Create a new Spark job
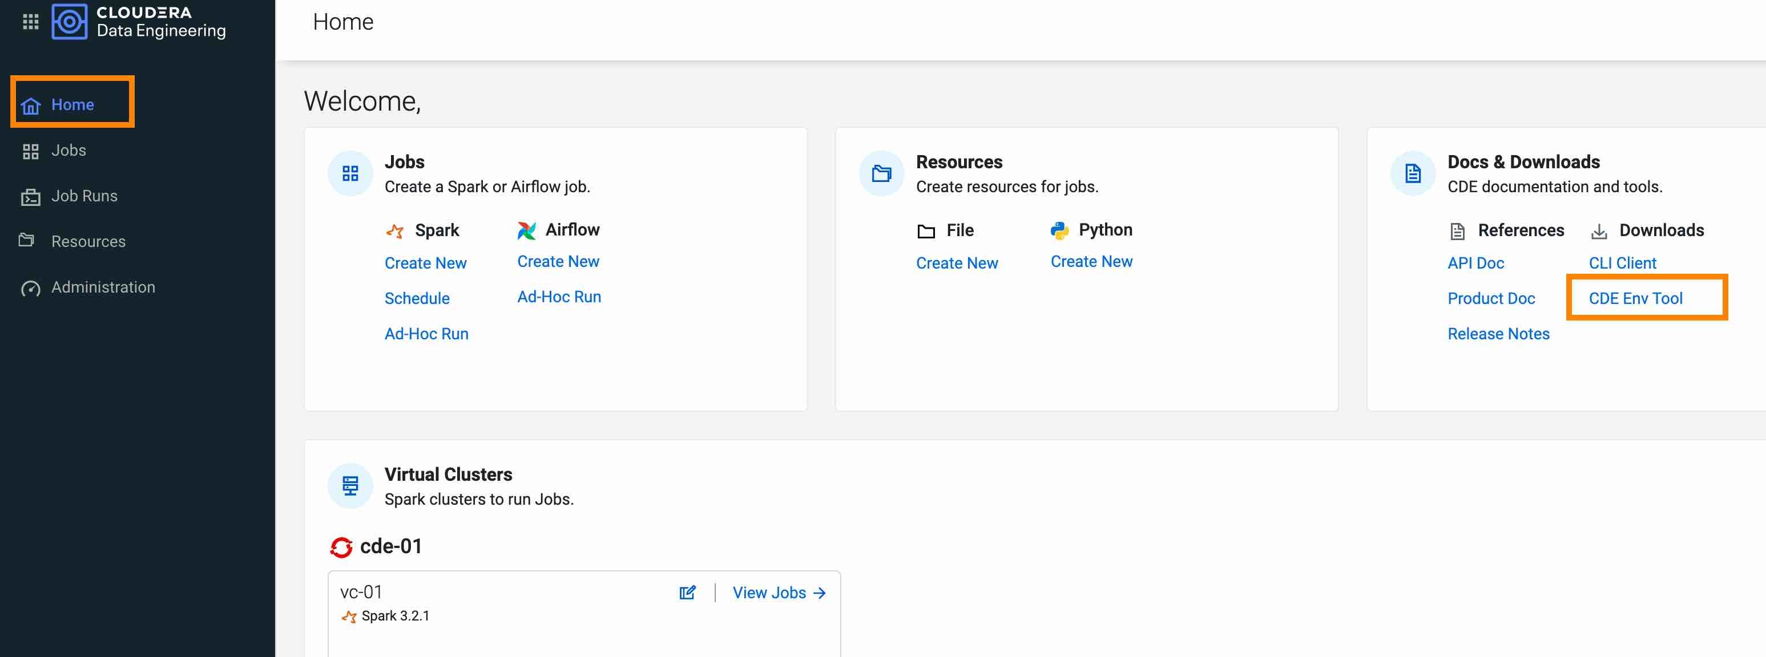Screen dimensions: 1766x657 pos(425,263)
